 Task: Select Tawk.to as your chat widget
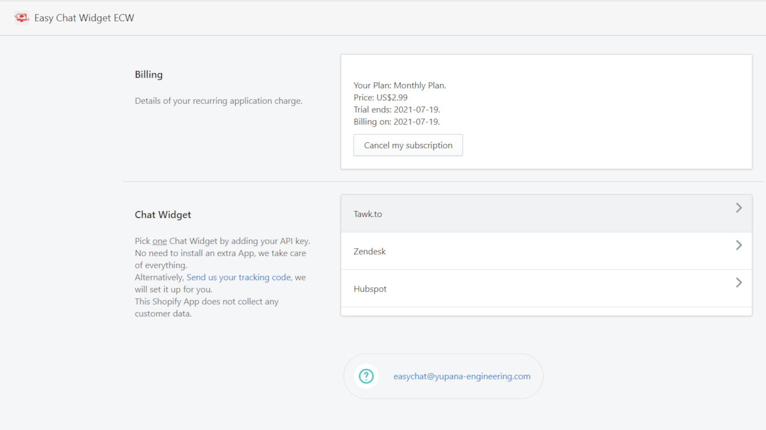pyautogui.click(x=368, y=214)
